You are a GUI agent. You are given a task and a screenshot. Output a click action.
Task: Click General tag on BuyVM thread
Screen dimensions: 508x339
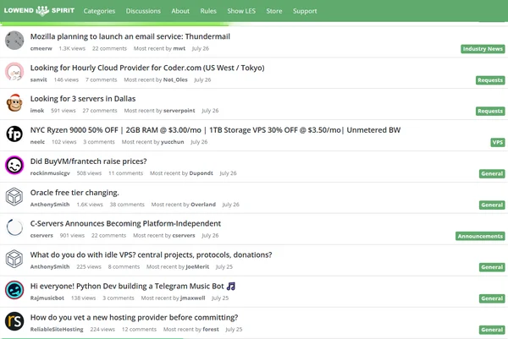tap(492, 173)
